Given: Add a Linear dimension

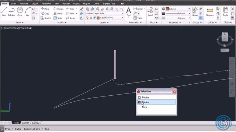Looking at the screenshot, I should point(138,9).
